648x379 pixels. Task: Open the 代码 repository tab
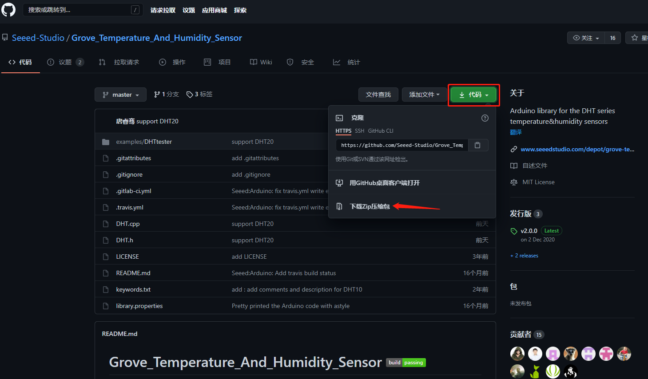[20, 62]
